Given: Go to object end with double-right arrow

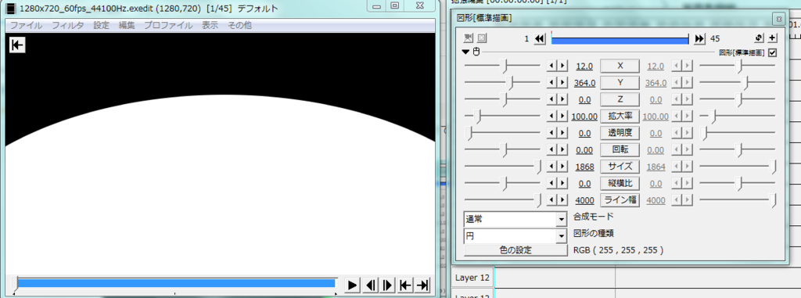Looking at the screenshot, I should click(x=700, y=39).
